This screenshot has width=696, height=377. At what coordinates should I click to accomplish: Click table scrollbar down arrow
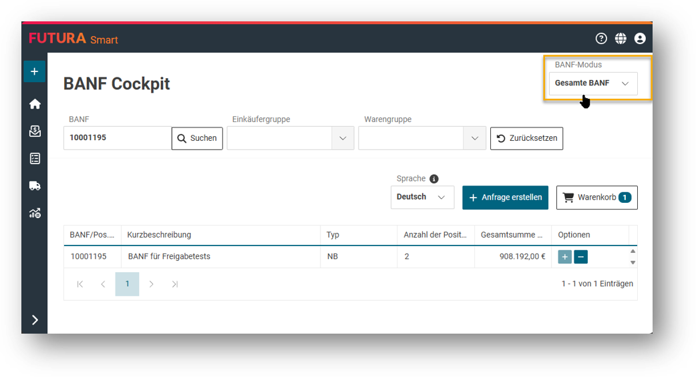tap(633, 263)
